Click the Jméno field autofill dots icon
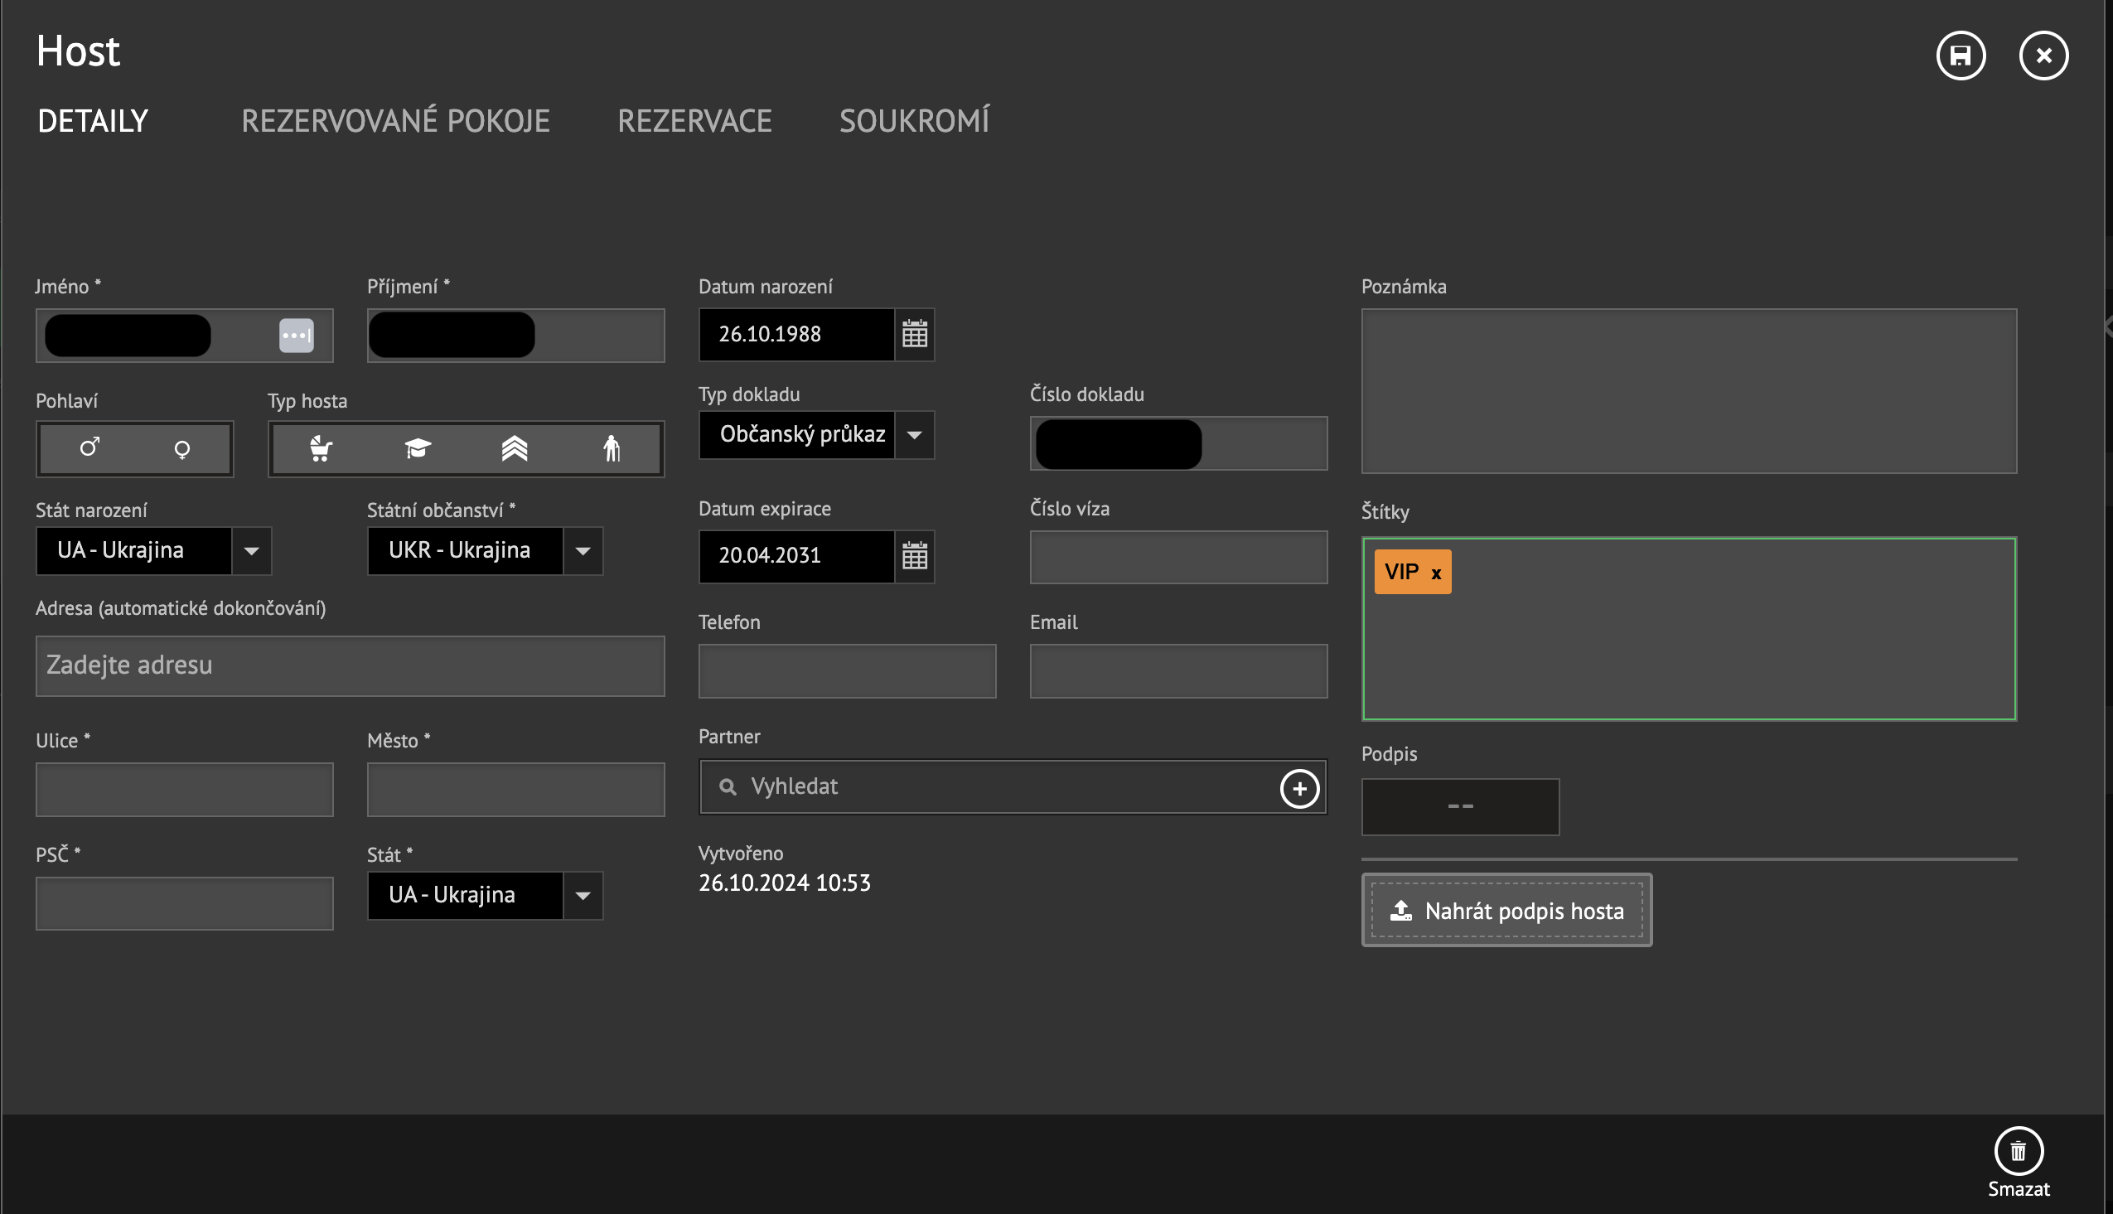Viewport: 2113px width, 1214px height. (x=296, y=336)
